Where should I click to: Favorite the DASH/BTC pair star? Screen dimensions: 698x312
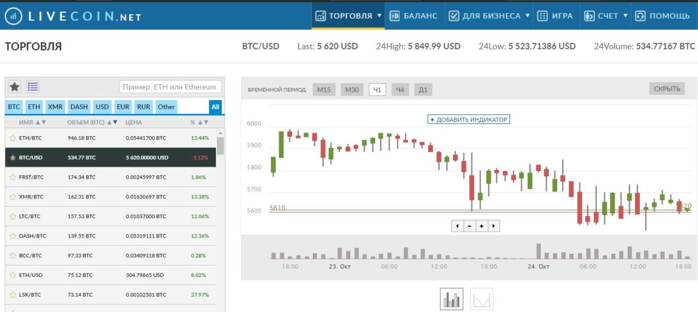pyautogui.click(x=12, y=236)
